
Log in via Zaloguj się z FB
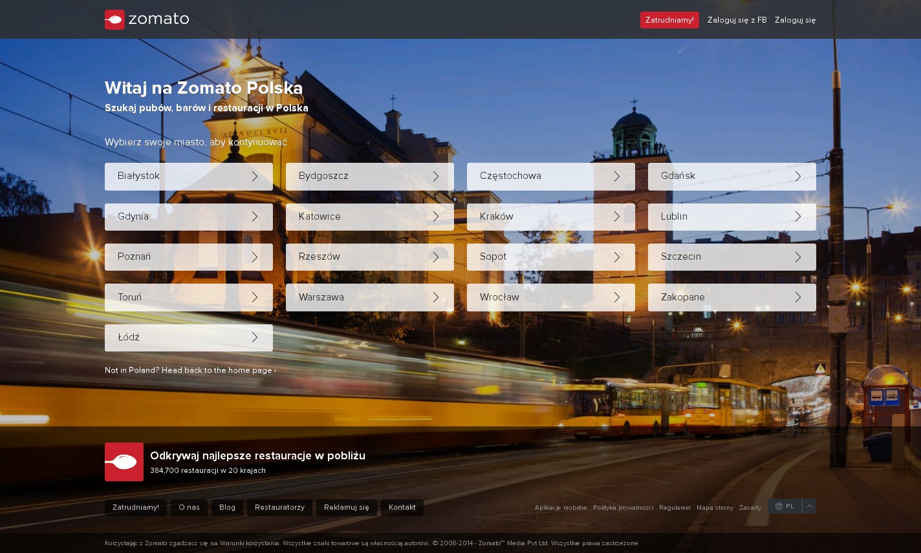pos(737,20)
